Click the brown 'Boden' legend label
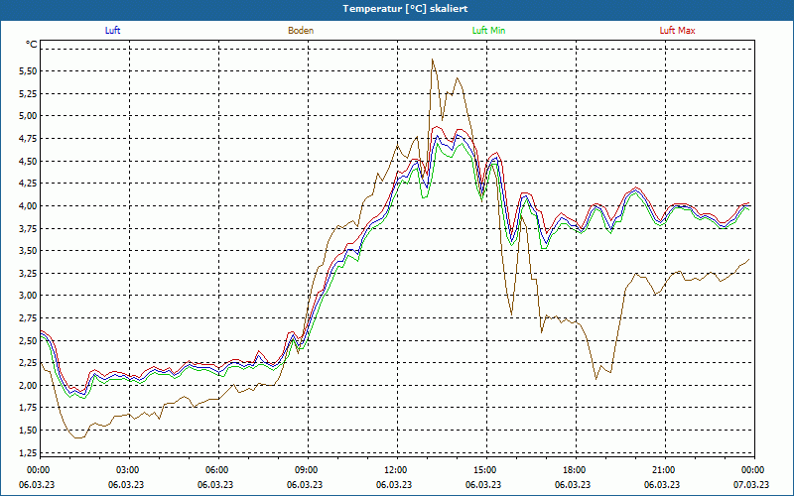 (x=301, y=31)
